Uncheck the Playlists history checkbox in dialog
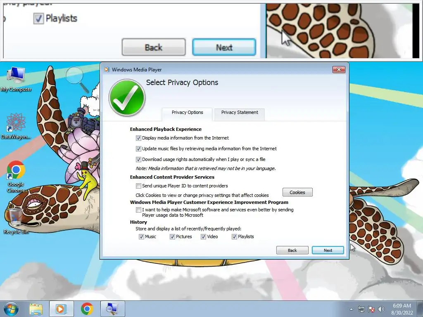The width and height of the screenshot is (423, 317). point(234,237)
